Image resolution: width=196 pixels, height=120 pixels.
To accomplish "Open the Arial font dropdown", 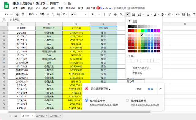I will (78, 14).
